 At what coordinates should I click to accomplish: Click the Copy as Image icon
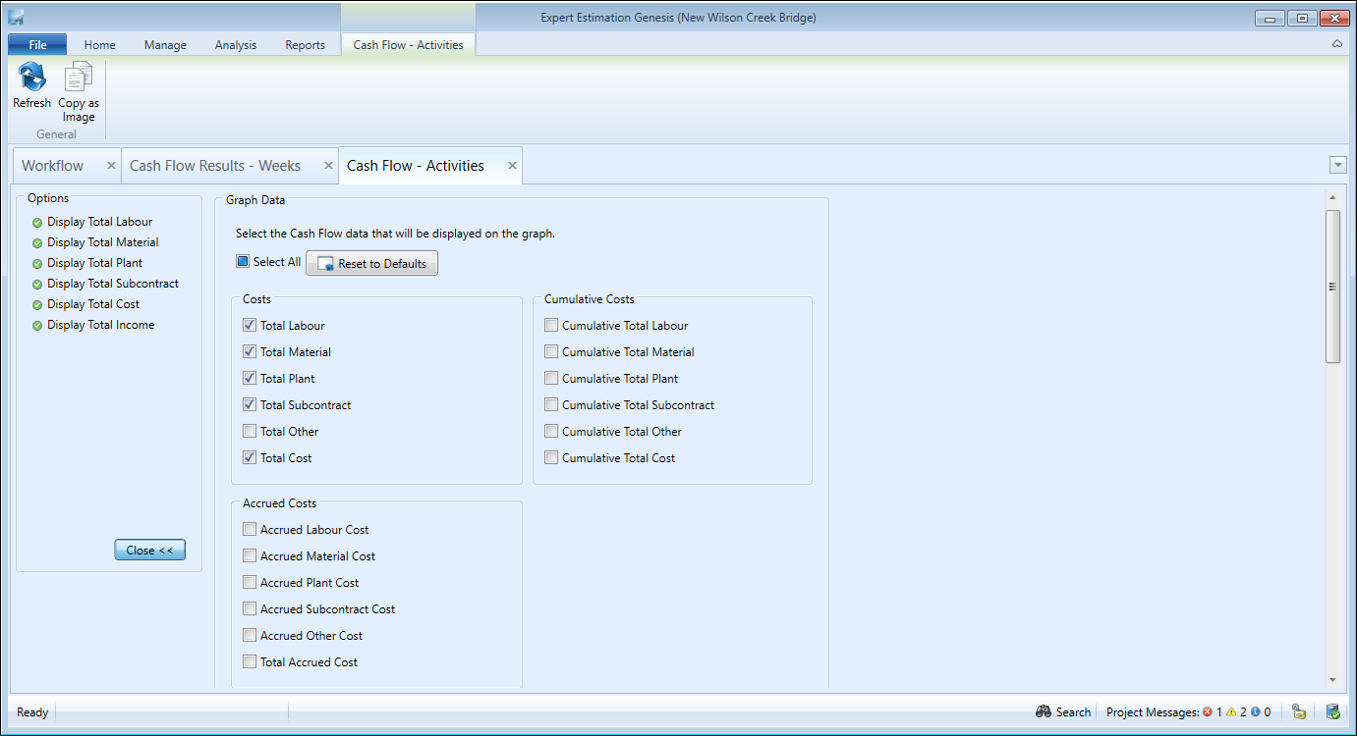[79, 78]
